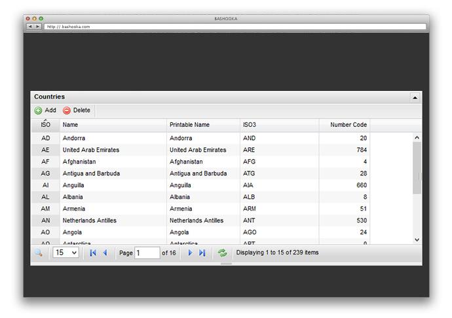
Task: Click the green Add button
Action: click(45, 111)
